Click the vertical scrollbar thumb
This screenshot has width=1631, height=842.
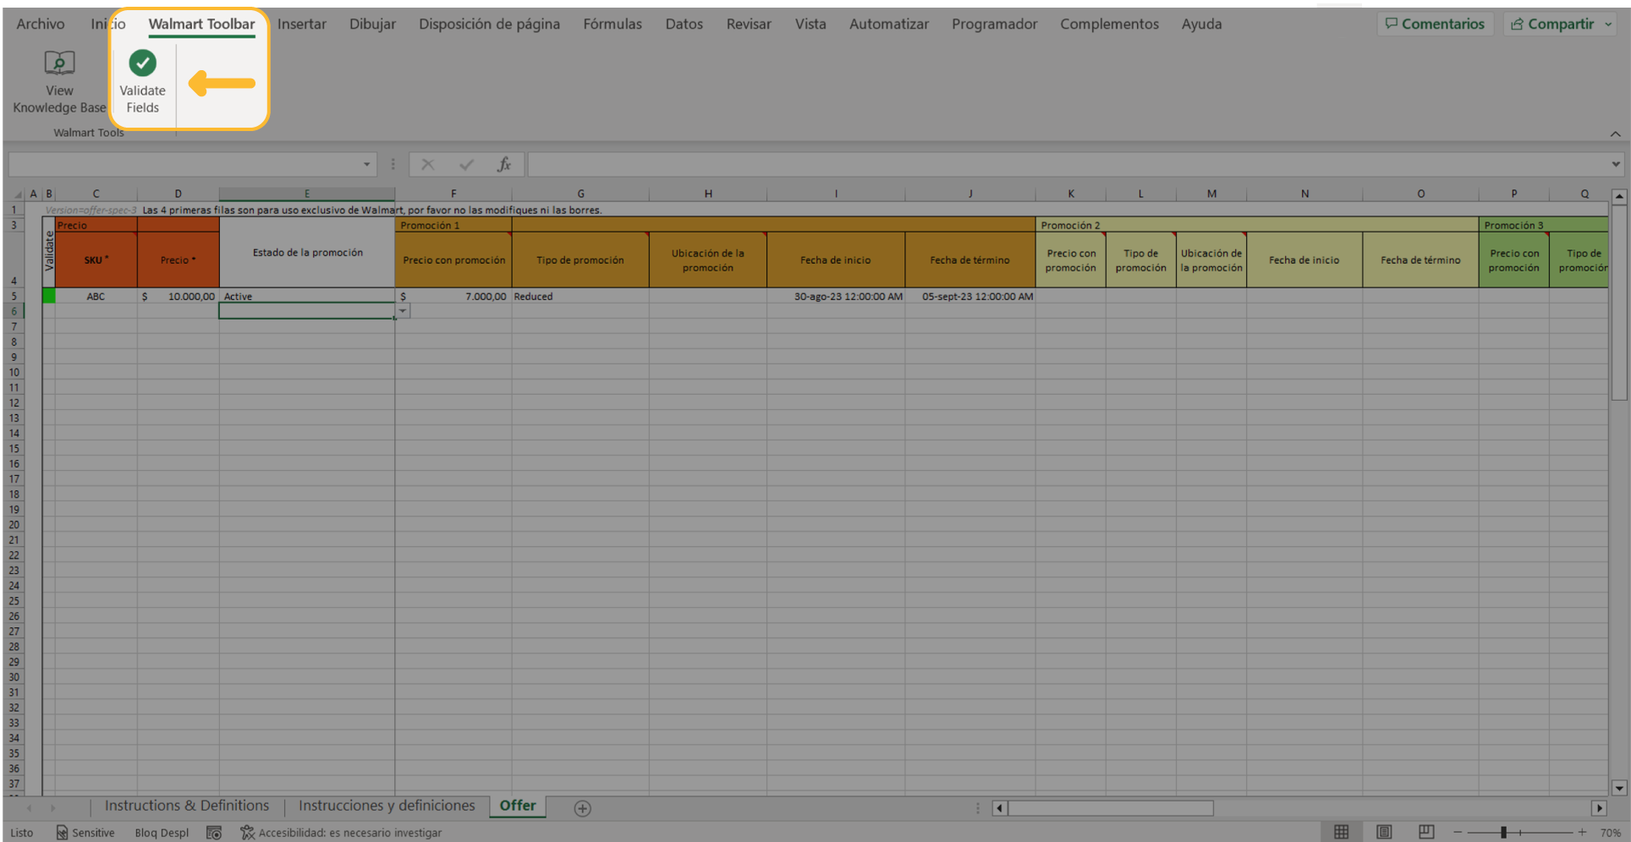coord(1619,303)
